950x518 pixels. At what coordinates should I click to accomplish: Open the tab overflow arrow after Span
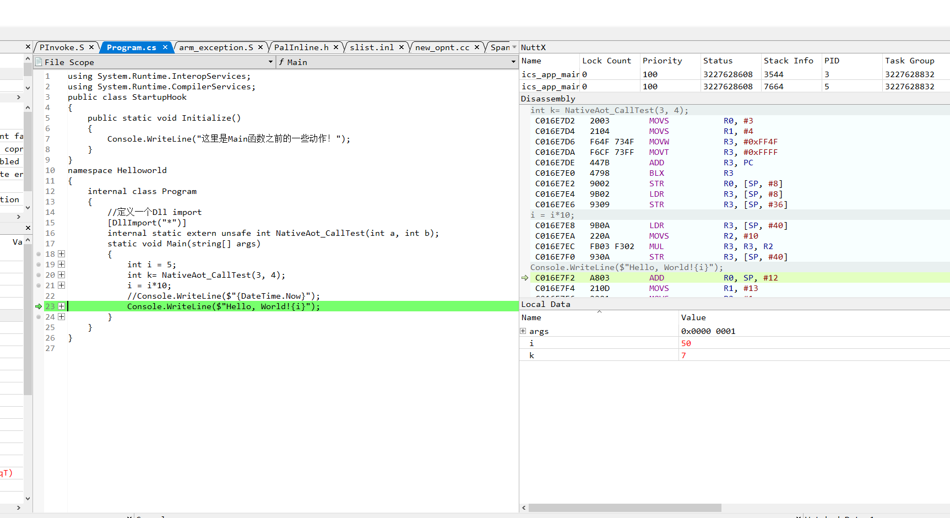click(x=514, y=47)
